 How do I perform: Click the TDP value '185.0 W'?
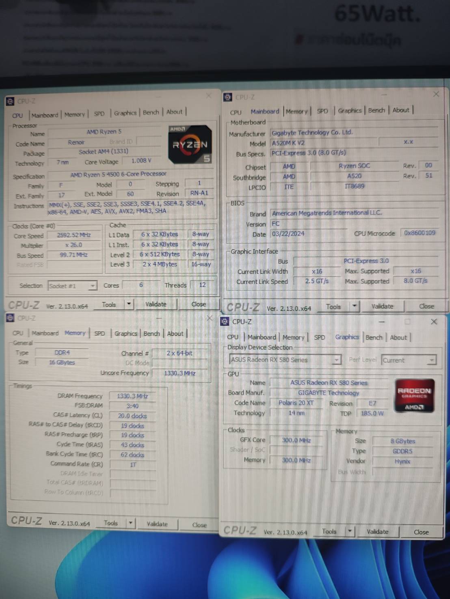point(372,413)
